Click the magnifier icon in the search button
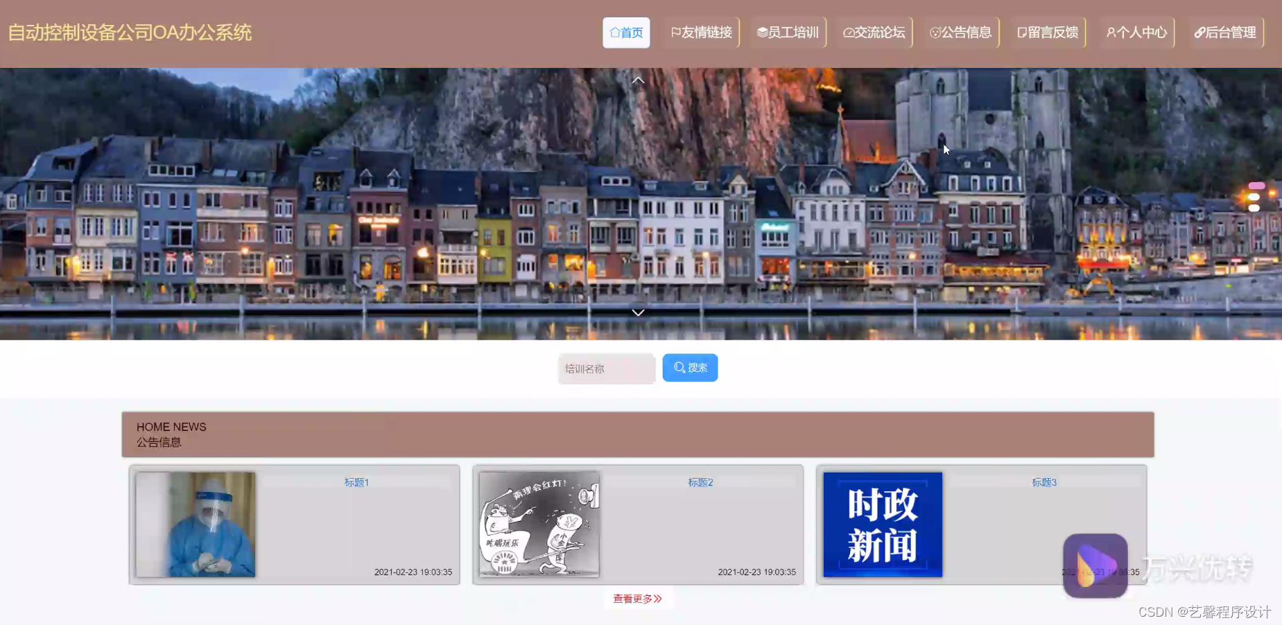Viewport: 1282px width, 625px height. [x=680, y=368]
